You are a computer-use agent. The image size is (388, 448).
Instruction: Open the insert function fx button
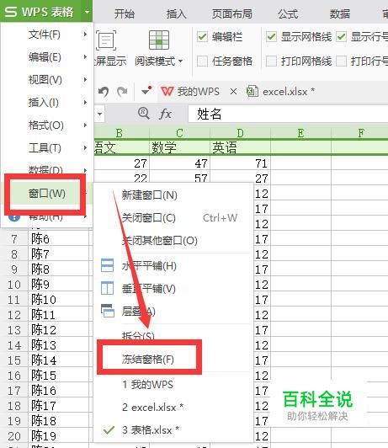165,114
